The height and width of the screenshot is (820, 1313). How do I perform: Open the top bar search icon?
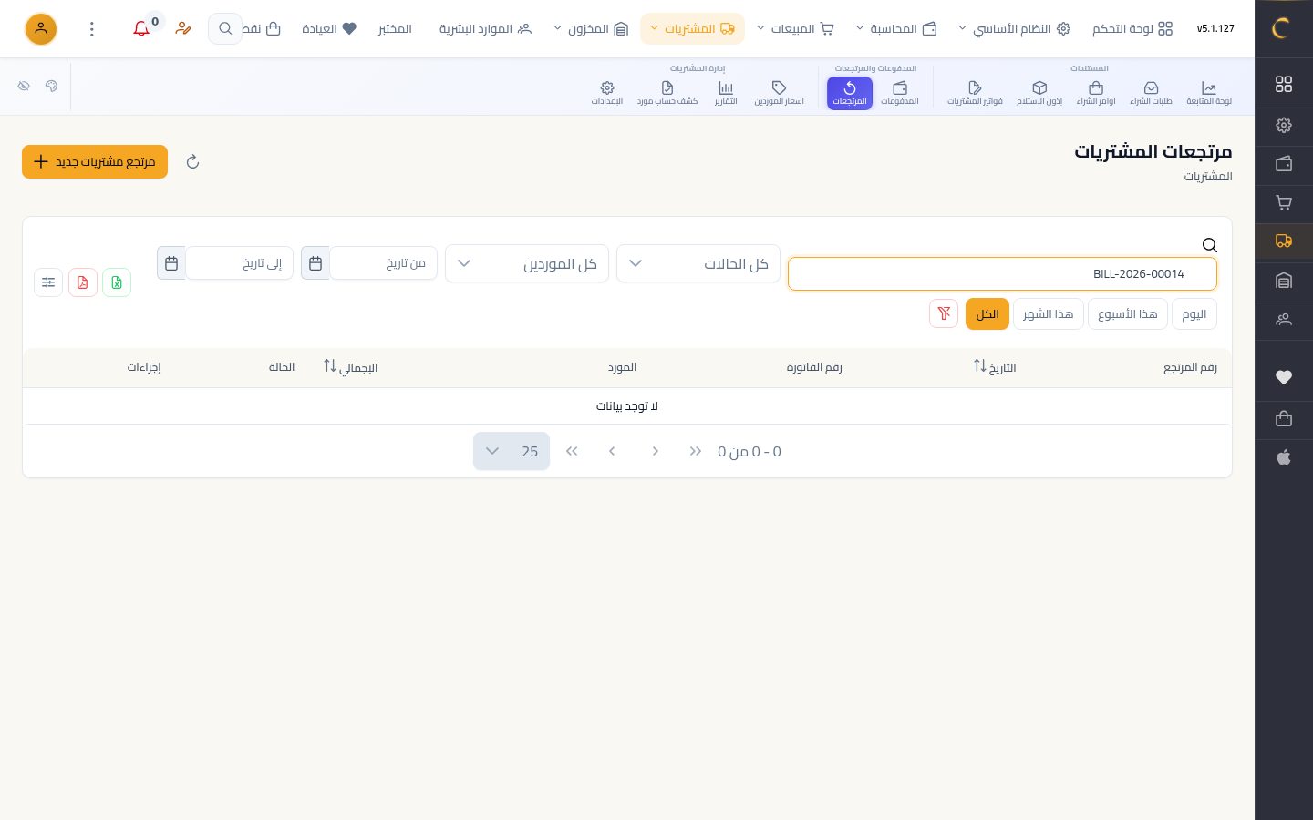point(225,29)
